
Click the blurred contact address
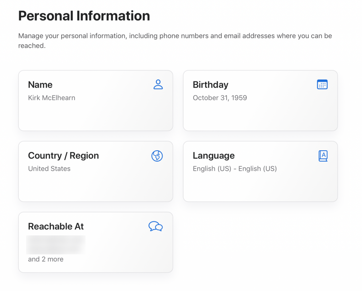pos(56,244)
